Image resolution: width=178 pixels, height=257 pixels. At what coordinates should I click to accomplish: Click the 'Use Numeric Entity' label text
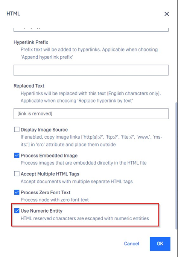click(x=41, y=211)
